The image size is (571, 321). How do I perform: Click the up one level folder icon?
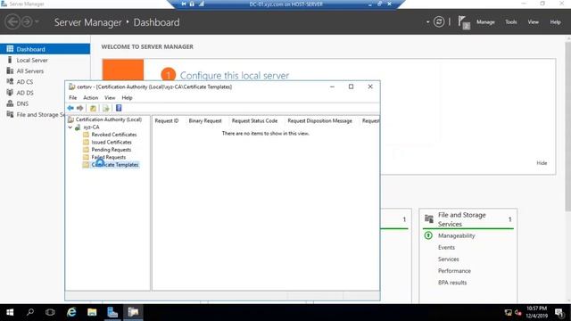click(x=93, y=108)
